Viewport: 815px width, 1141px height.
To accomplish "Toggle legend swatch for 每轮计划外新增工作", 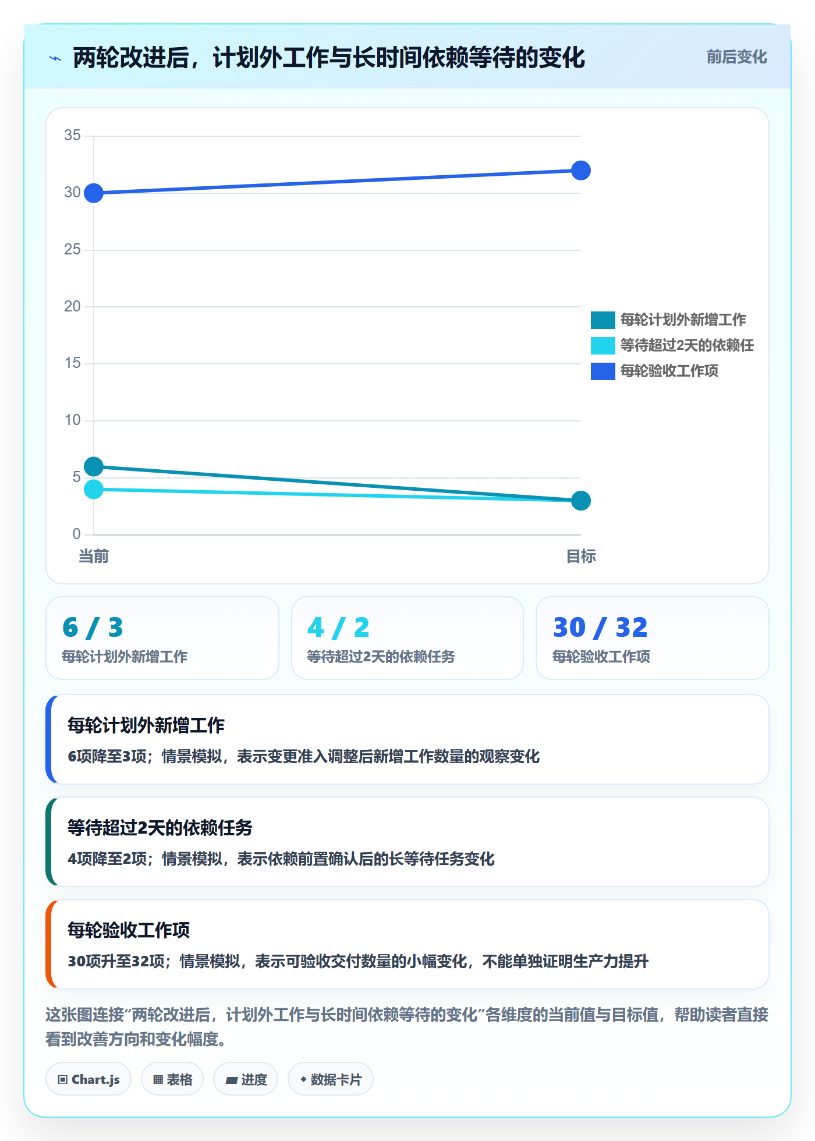I will click(603, 320).
